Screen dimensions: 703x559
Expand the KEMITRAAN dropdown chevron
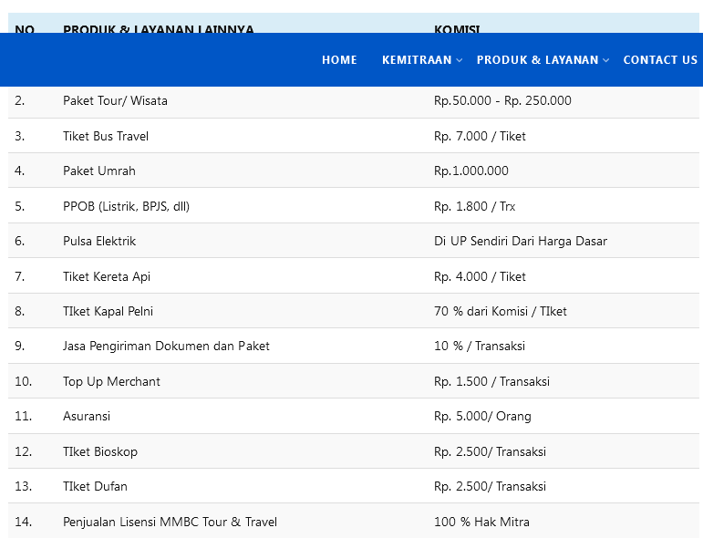pyautogui.click(x=460, y=61)
